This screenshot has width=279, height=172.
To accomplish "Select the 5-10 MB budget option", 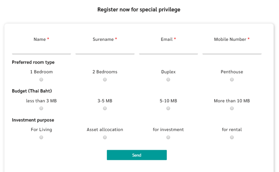I will (168, 108).
